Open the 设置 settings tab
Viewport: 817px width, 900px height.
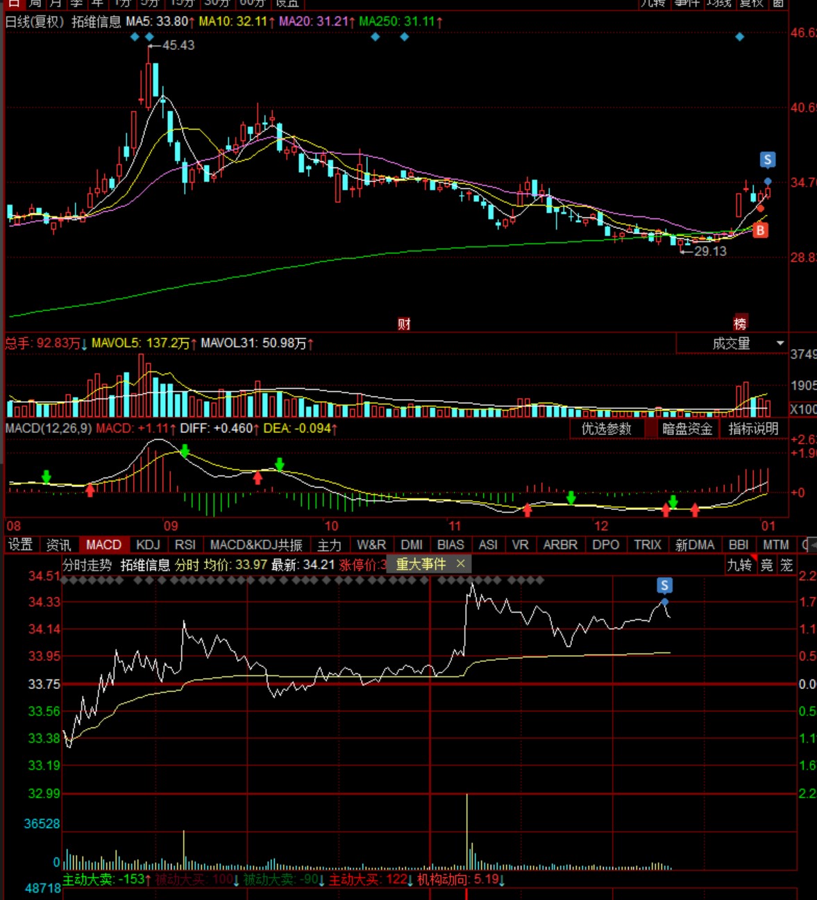[x=21, y=545]
